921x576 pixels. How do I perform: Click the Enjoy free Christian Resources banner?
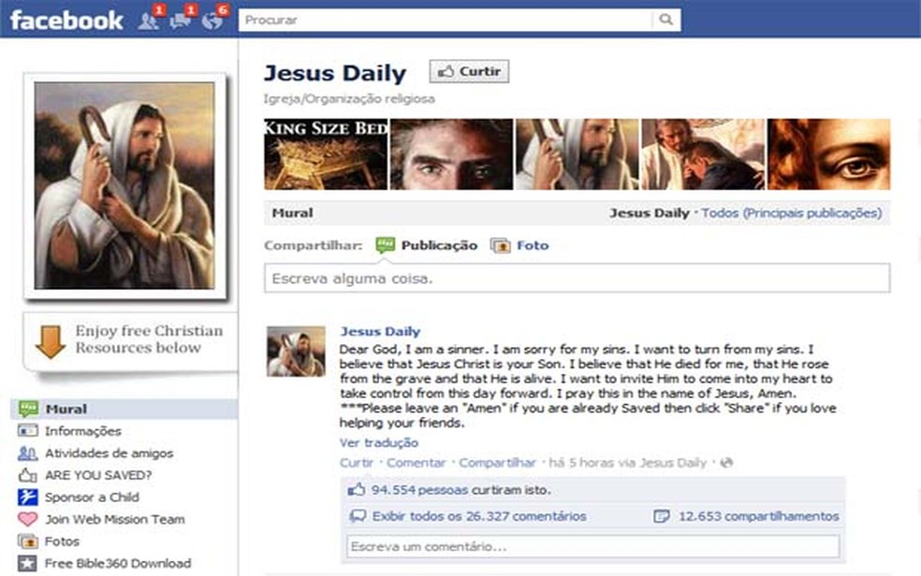coord(130,341)
